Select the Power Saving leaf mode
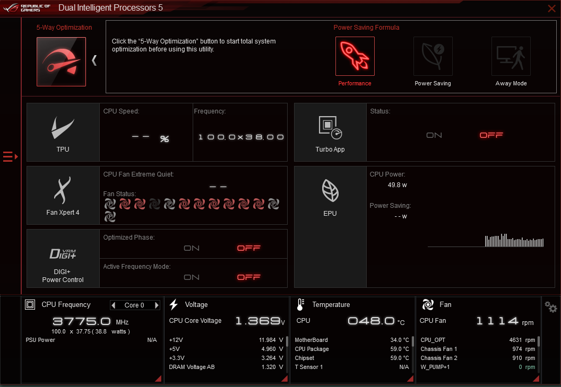 click(x=433, y=56)
